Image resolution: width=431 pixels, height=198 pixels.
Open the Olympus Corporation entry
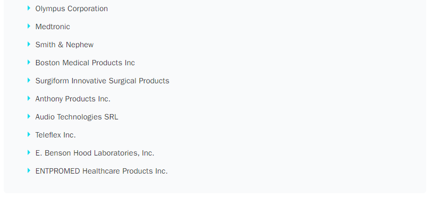point(71,9)
